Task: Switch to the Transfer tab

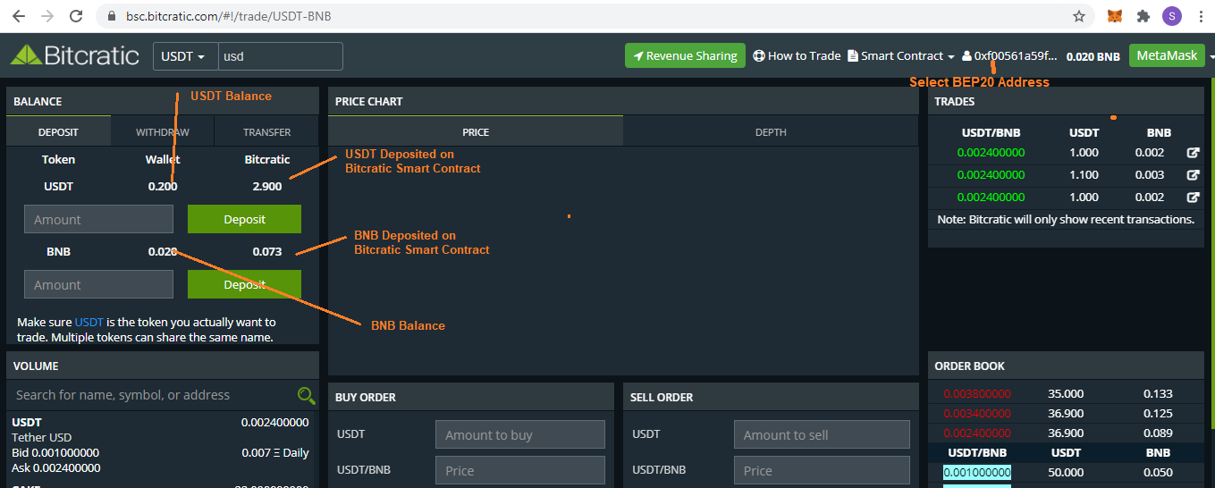Action: pyautogui.click(x=266, y=132)
